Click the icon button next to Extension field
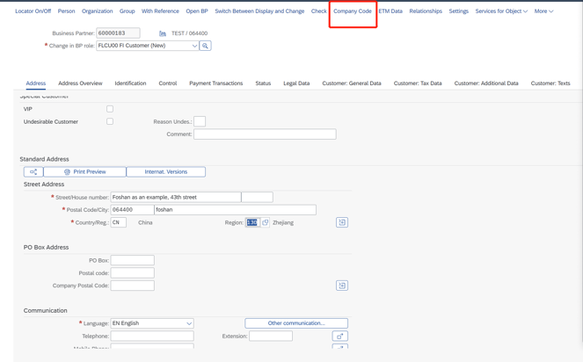This screenshot has height=362, width=583. point(340,336)
